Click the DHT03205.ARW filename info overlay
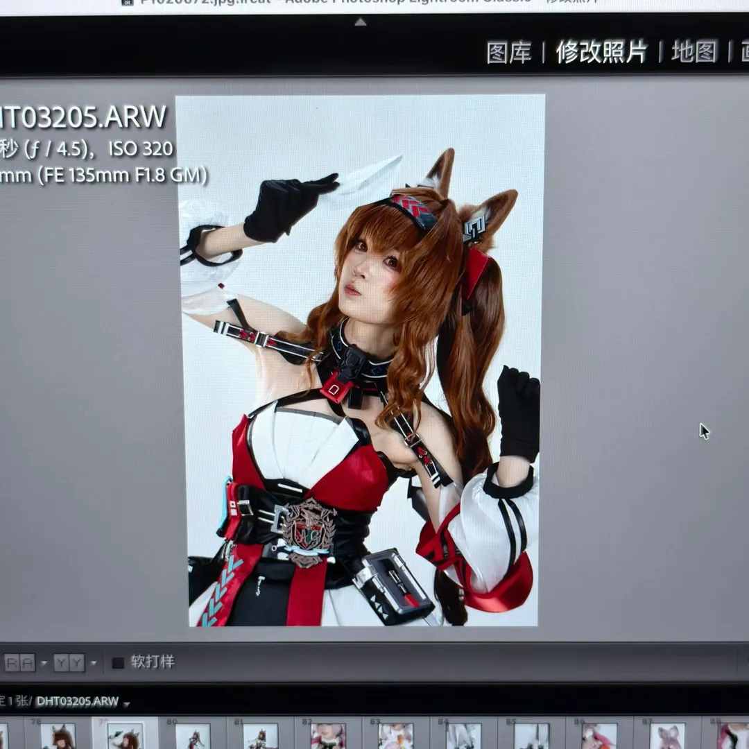Screen dimensions: 749x749 click(x=84, y=117)
